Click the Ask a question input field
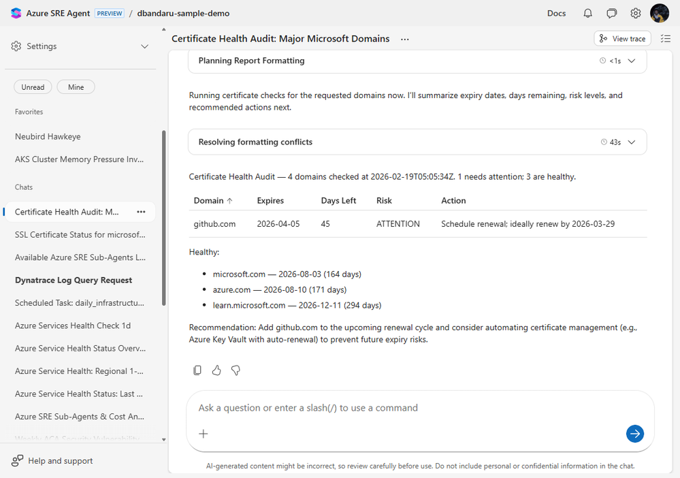 (420, 408)
